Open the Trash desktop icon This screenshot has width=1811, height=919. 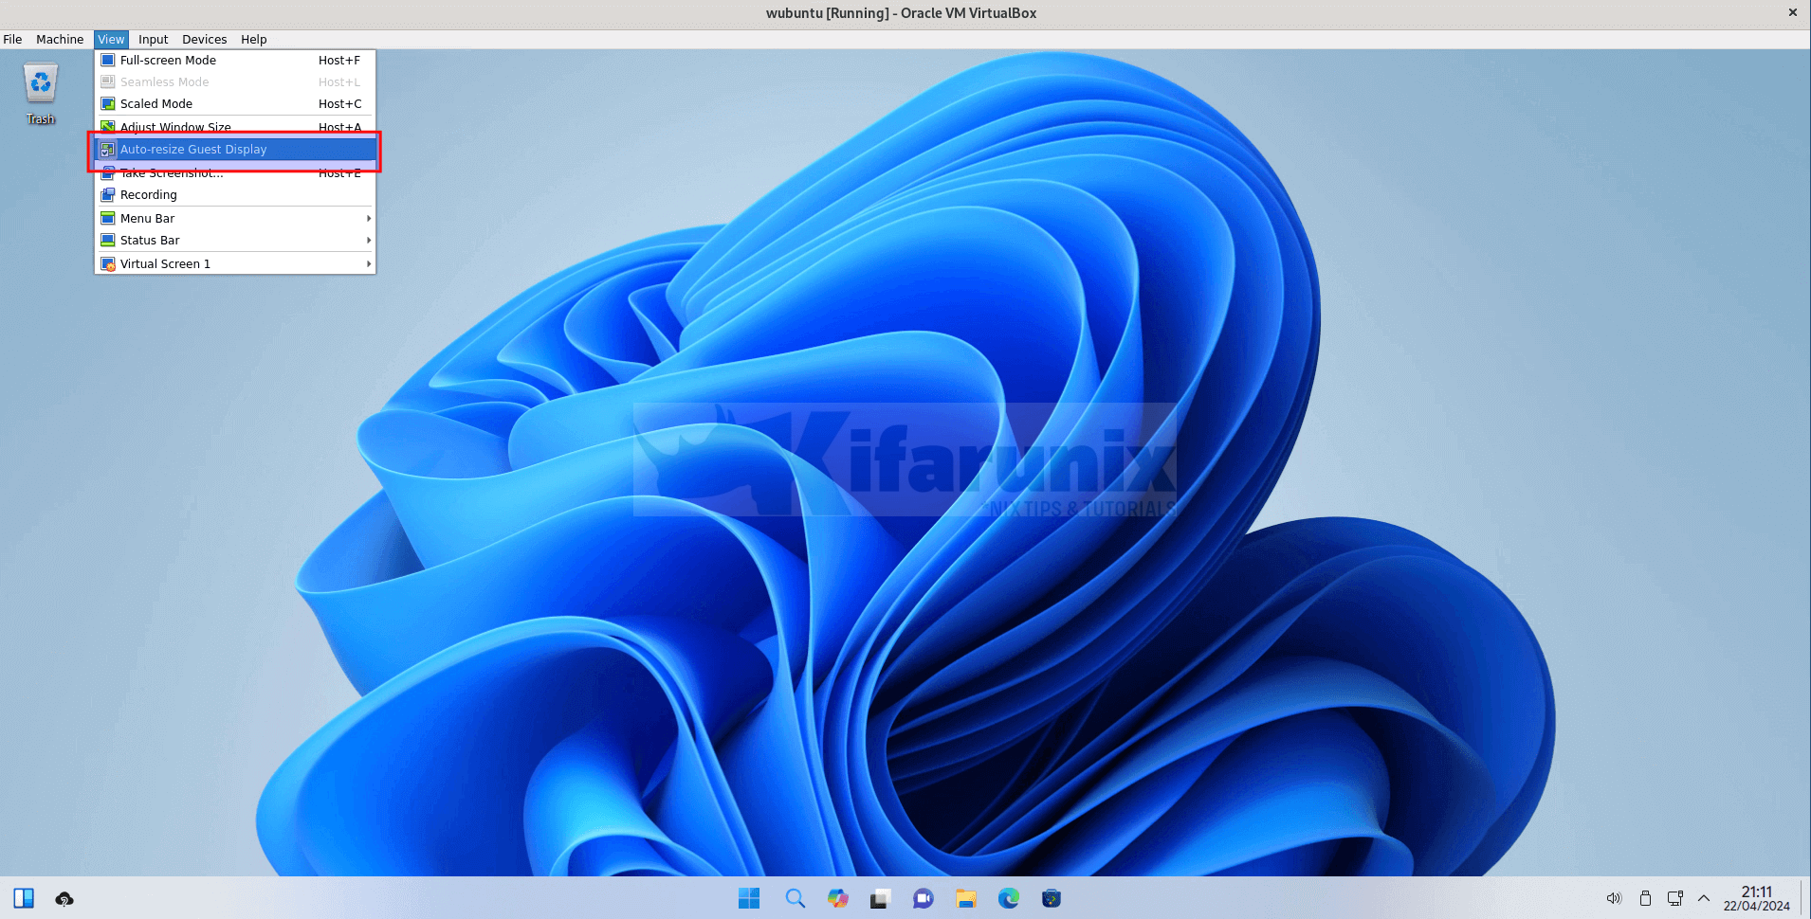click(41, 93)
